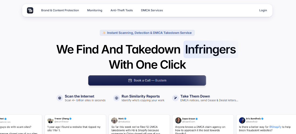Click the @Shopify mention link
Screen dimensions: 296x134
coord(275,127)
